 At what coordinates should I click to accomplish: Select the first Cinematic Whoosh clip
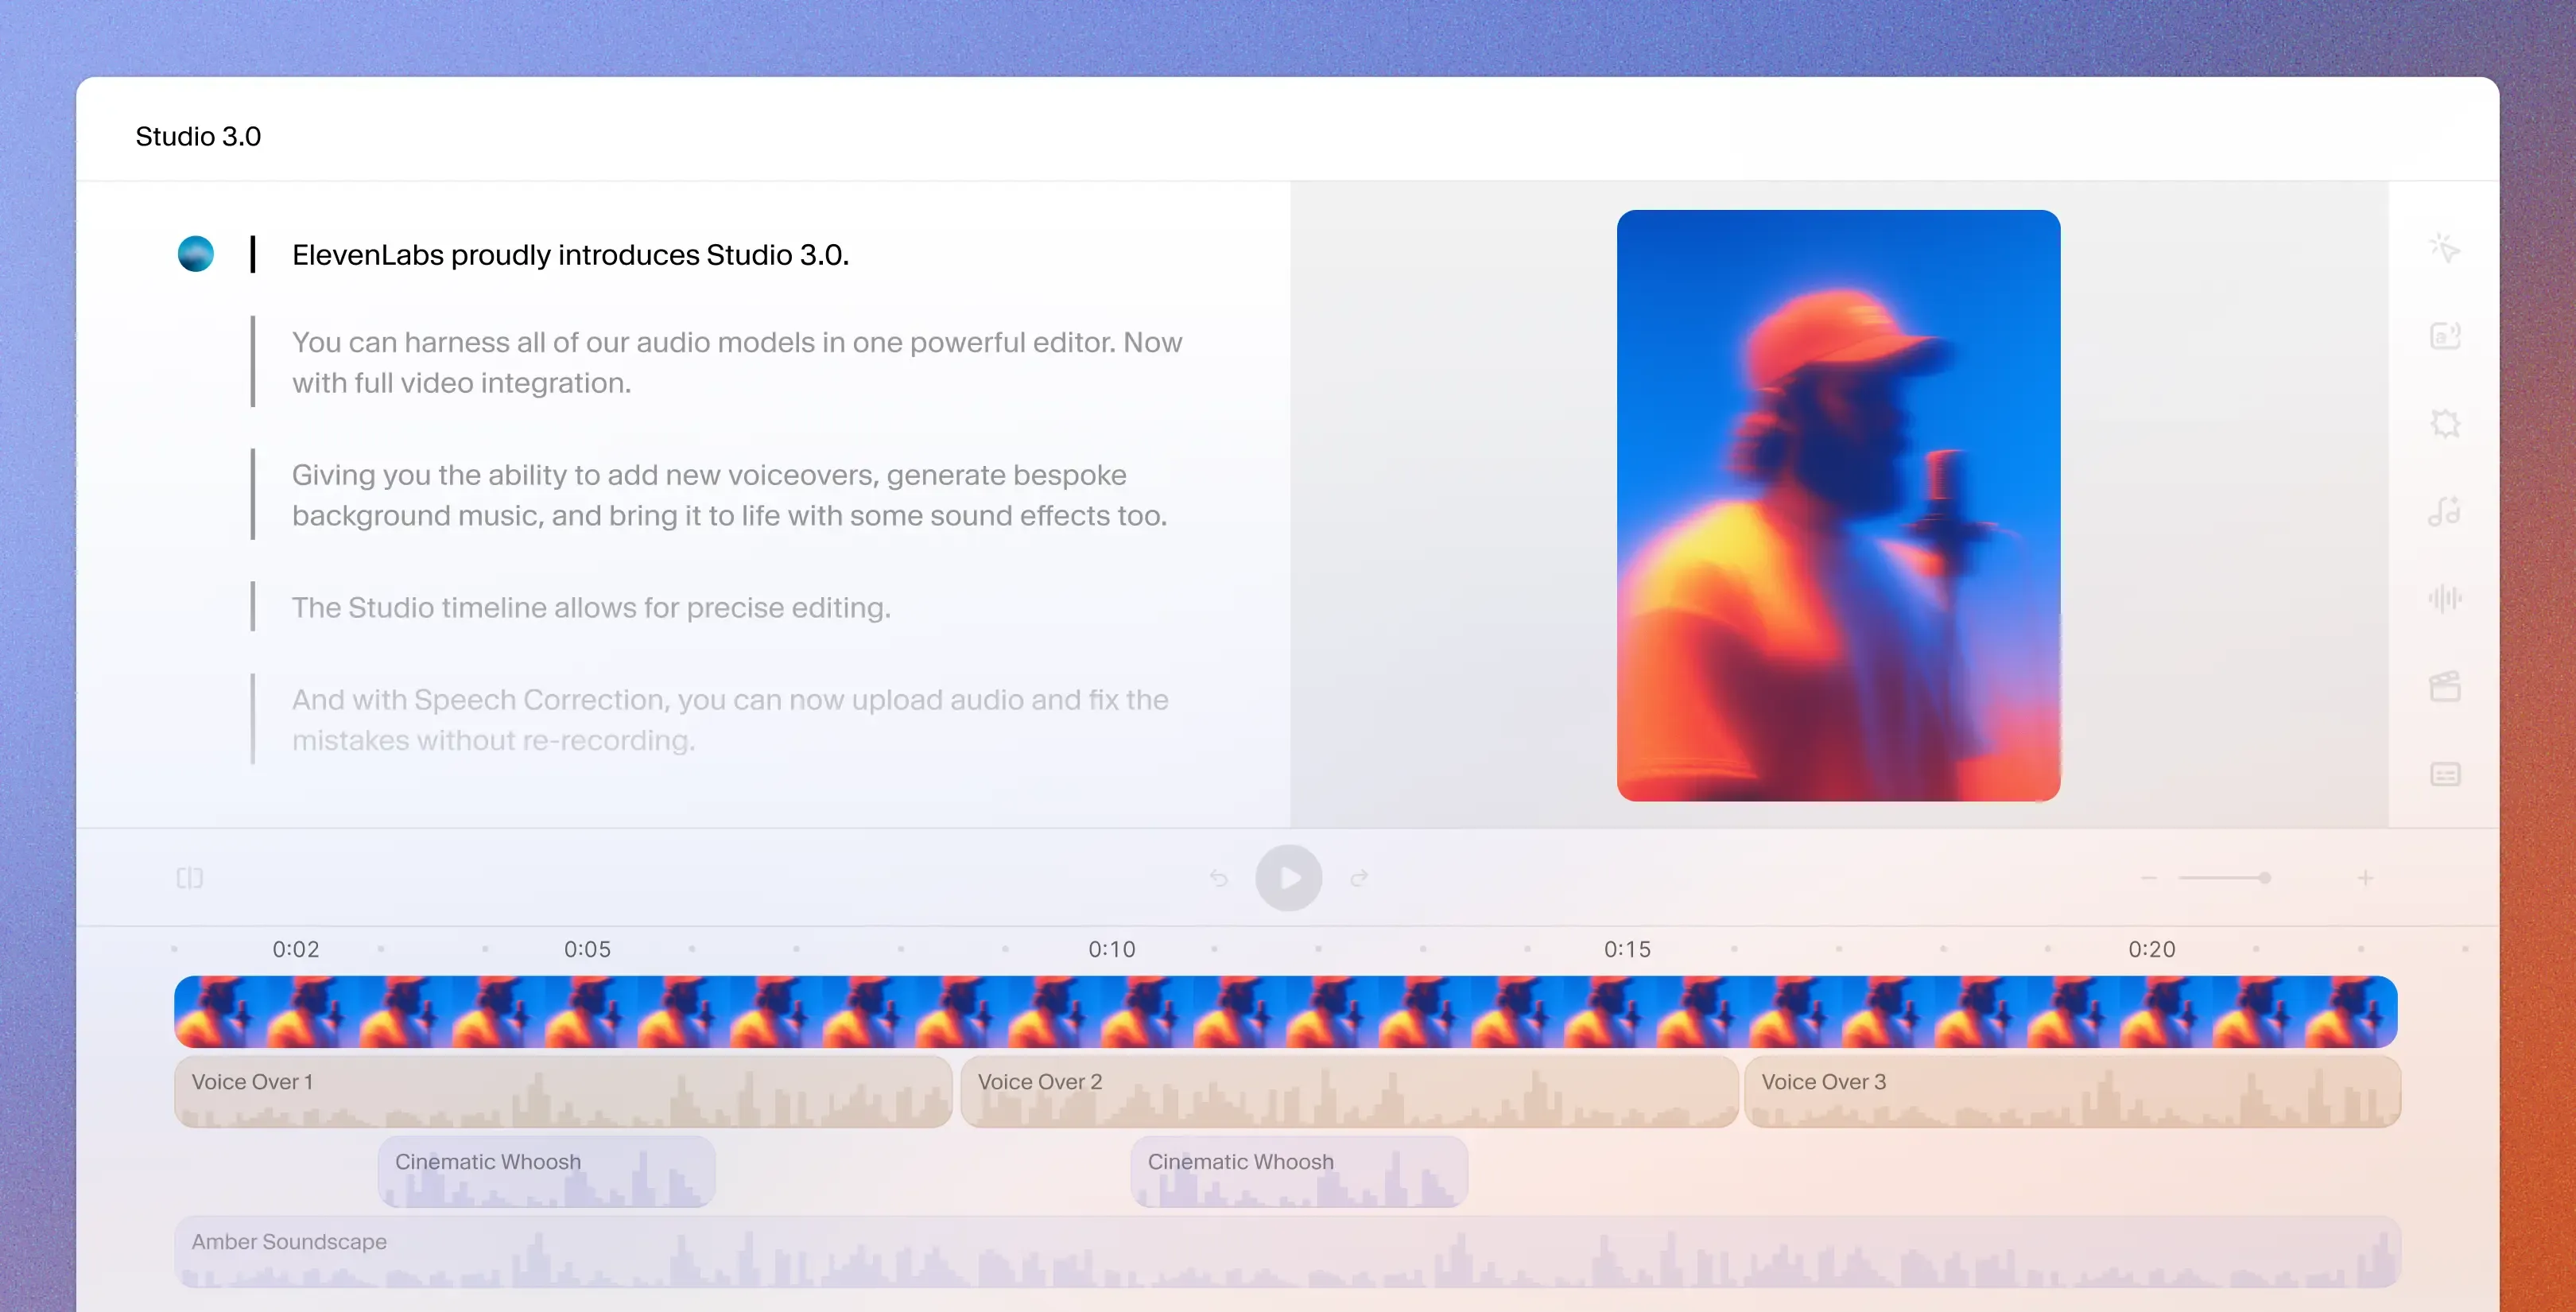(x=546, y=1172)
